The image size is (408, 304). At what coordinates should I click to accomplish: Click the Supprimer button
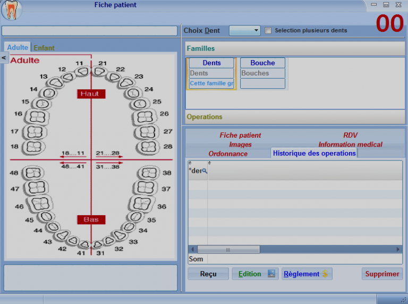coord(382,274)
